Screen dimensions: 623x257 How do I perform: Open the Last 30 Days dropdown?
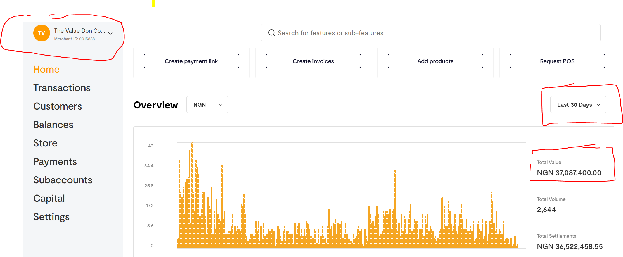(578, 105)
